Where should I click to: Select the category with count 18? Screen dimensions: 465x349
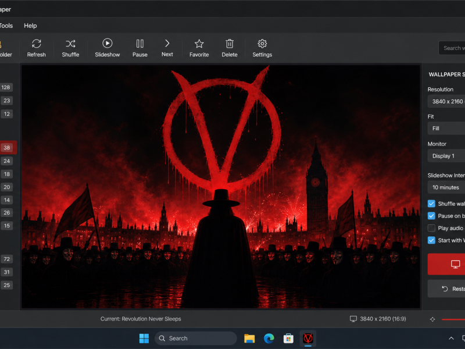6,174
